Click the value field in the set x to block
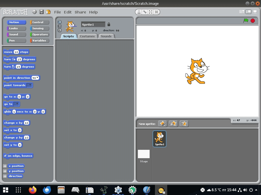 pos(20,130)
